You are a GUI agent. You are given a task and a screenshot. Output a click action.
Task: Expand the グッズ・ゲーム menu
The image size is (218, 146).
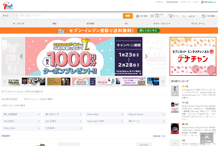(198, 24)
